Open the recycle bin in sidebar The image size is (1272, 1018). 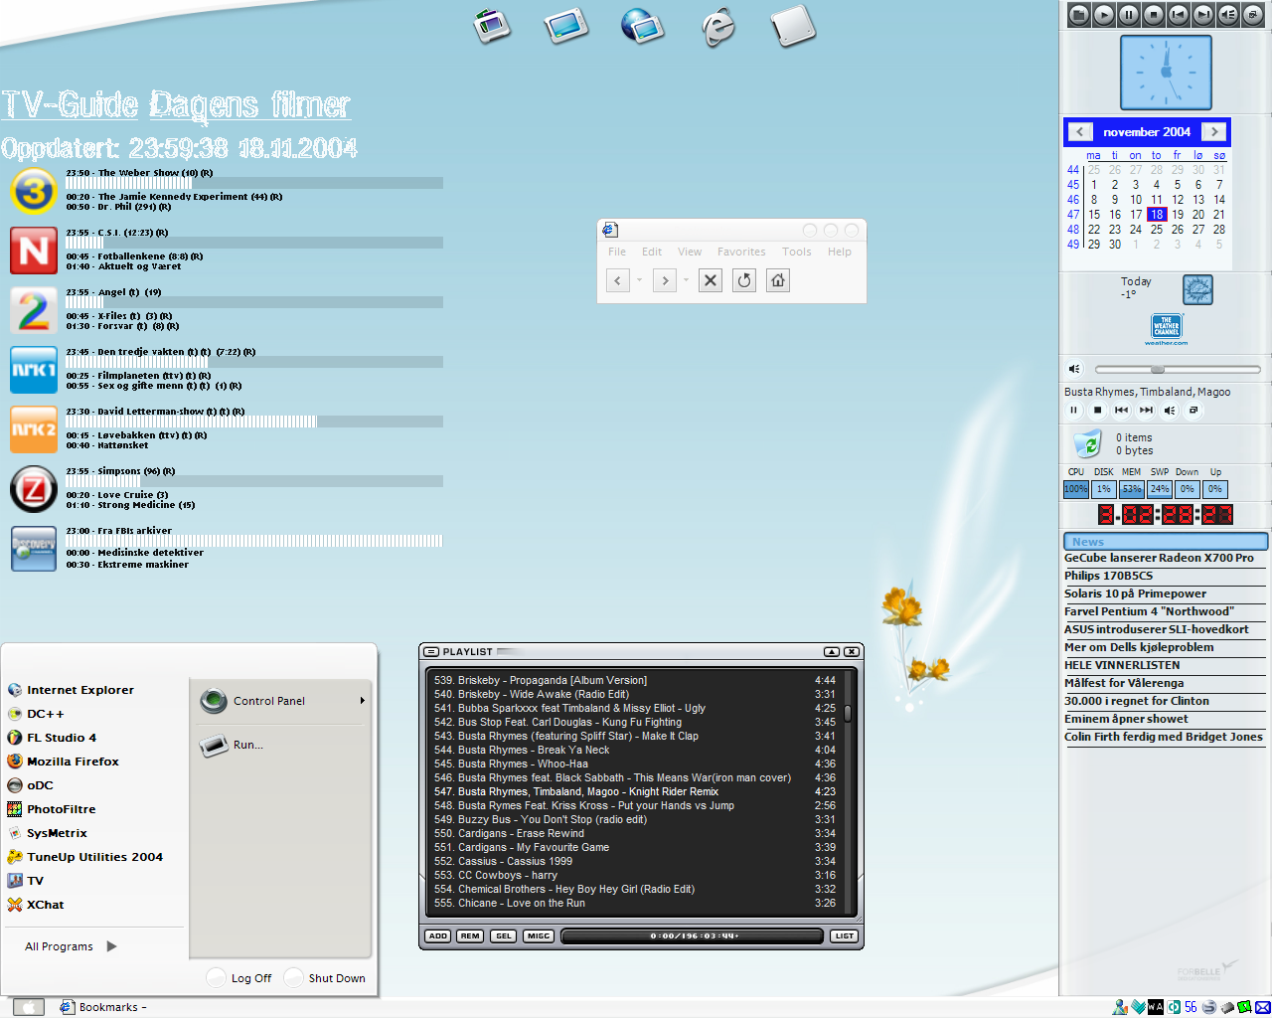pyautogui.click(x=1088, y=443)
